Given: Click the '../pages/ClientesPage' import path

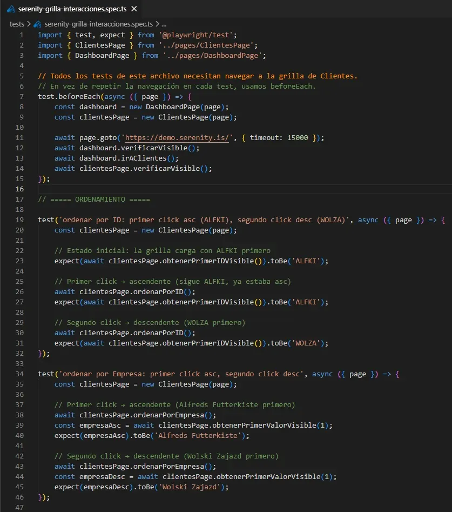Looking at the screenshot, I should (206, 45).
